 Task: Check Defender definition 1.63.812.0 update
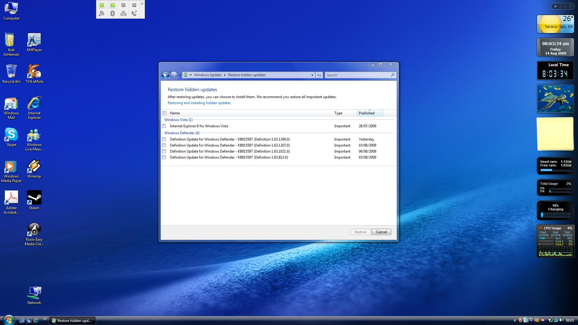pyautogui.click(x=164, y=157)
